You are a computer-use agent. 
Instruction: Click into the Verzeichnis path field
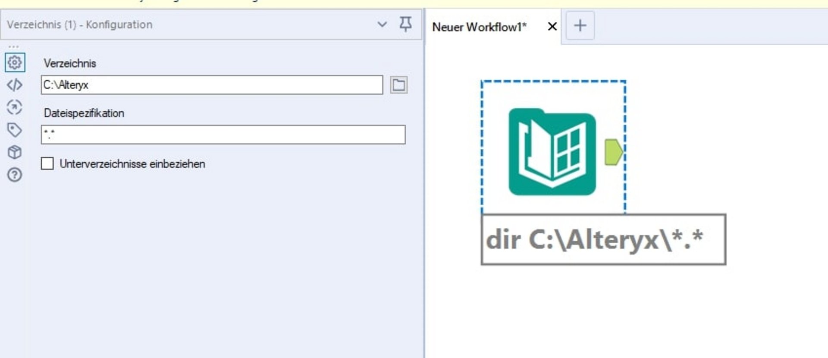211,85
